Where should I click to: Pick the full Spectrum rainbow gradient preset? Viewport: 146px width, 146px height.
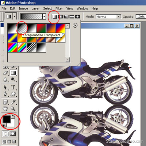12,47
